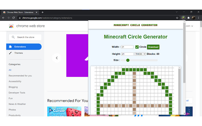Open the Minecraft Circle Generator extension icon
The height and width of the screenshot is (126, 202).
pyautogui.click(x=183, y=18)
